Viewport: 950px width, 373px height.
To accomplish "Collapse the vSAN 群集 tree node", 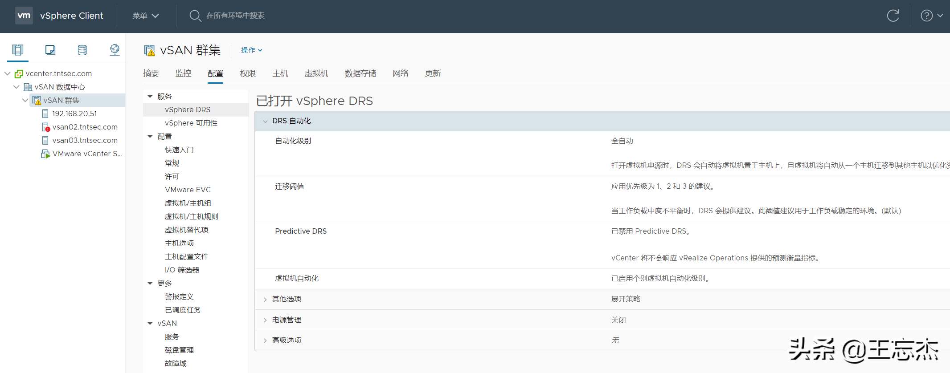I will tap(25, 100).
